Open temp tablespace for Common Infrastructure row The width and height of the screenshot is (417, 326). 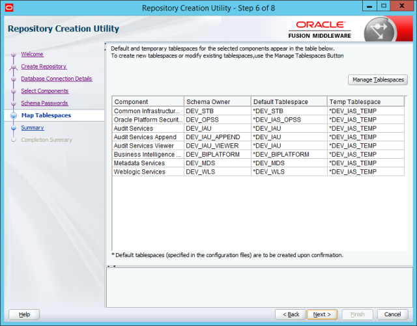(x=366, y=111)
